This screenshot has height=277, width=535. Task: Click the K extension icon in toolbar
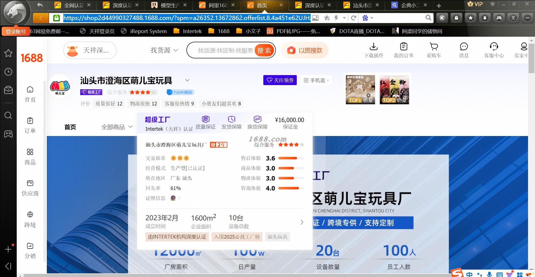[x=442, y=18]
